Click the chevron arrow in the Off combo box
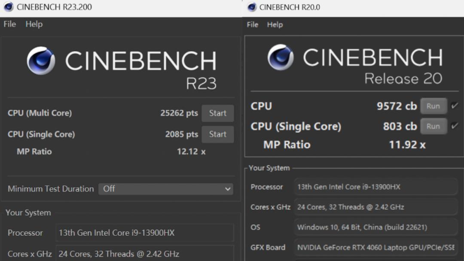The width and height of the screenshot is (464, 261). (x=227, y=189)
